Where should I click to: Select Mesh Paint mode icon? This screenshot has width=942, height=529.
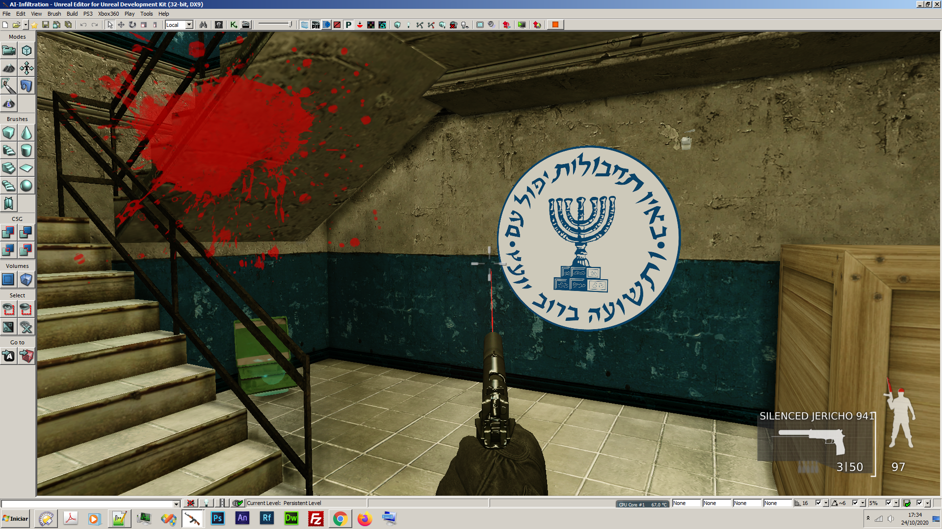pyautogui.click(x=9, y=86)
